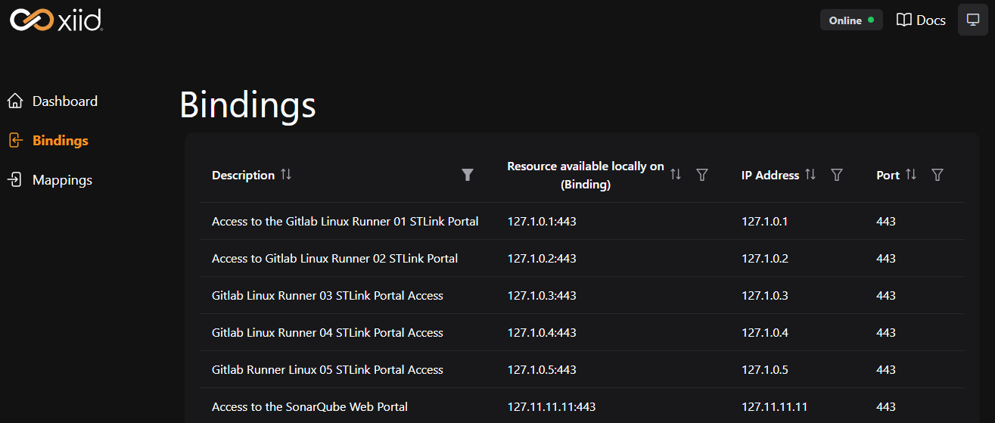Sort the table by Description column

tap(286, 175)
